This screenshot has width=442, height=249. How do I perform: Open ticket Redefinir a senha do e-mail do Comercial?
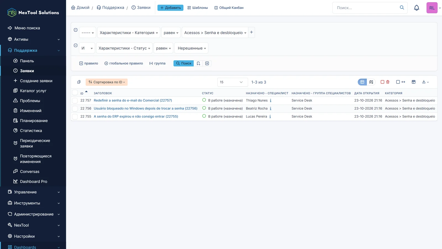click(x=133, y=100)
